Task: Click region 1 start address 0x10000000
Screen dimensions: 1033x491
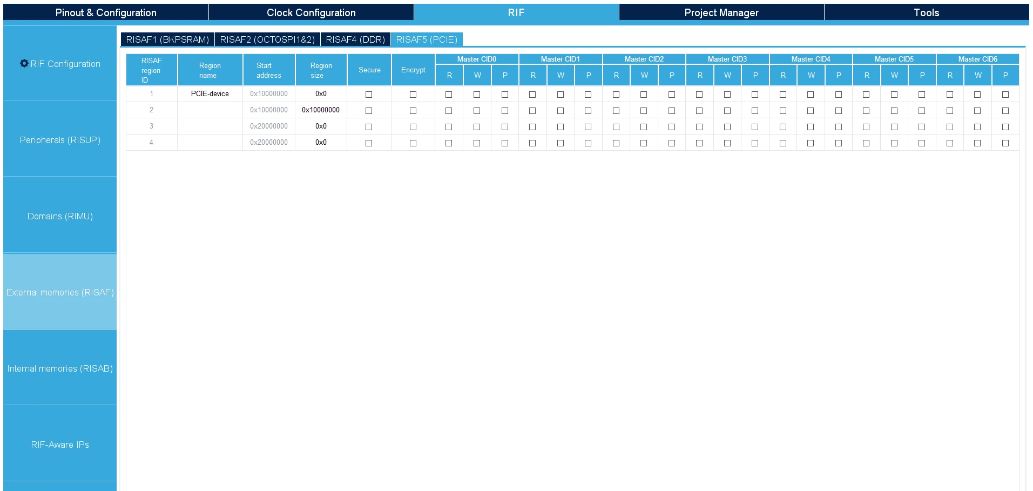Action: click(269, 94)
